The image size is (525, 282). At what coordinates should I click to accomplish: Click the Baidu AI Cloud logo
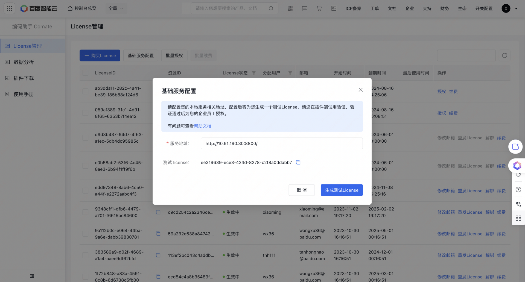click(39, 8)
